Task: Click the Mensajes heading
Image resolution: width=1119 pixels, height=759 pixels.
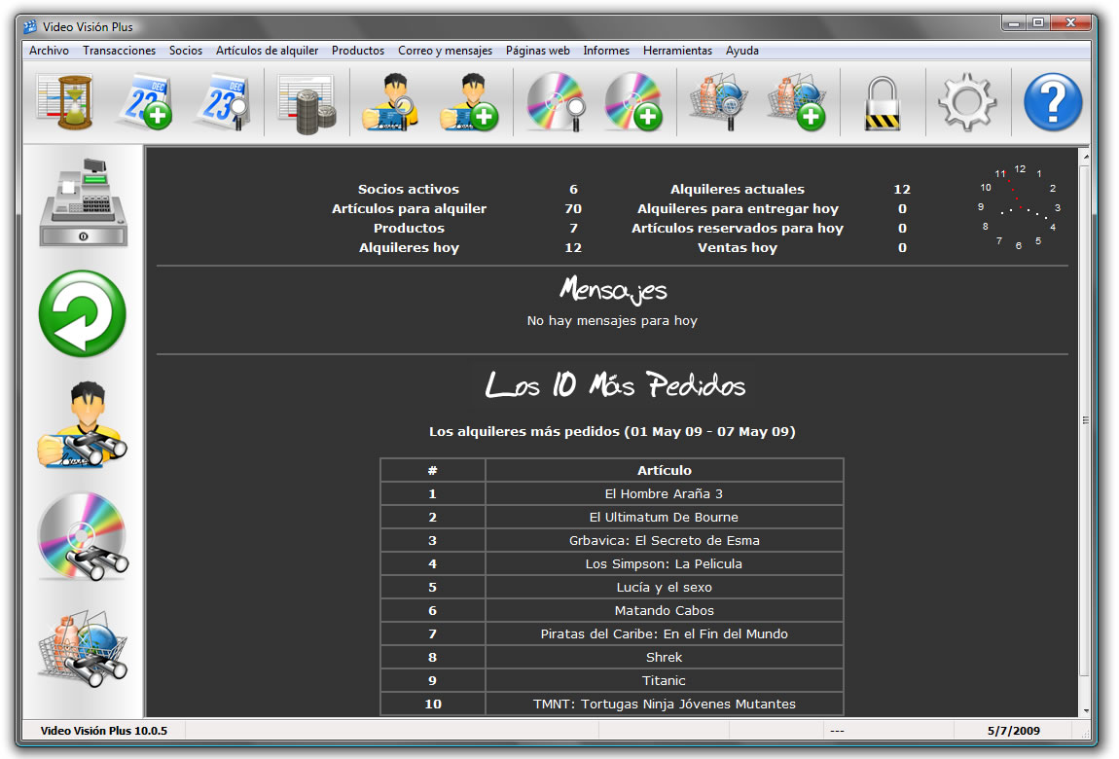Action: click(x=613, y=289)
